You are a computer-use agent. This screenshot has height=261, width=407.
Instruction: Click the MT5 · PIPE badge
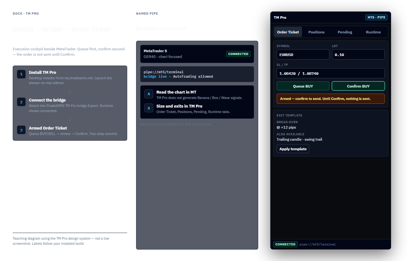point(376,18)
